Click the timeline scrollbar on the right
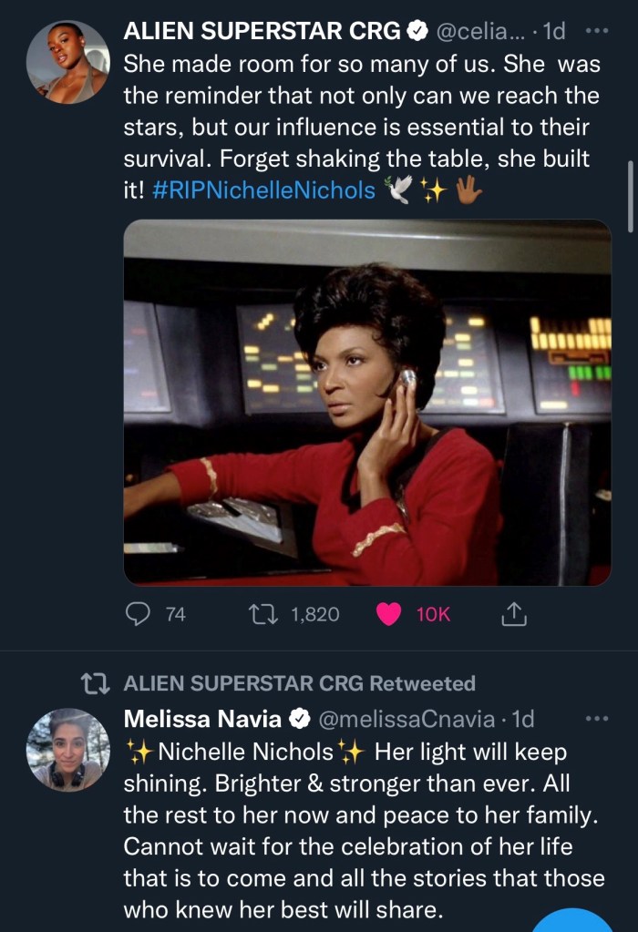This screenshot has height=932, width=638. click(631, 196)
